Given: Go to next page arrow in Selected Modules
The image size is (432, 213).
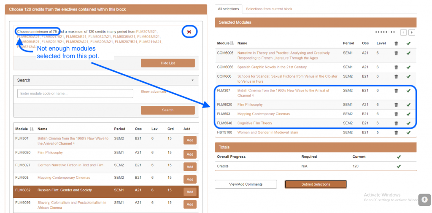Looking at the screenshot, I should pyautogui.click(x=412, y=32).
